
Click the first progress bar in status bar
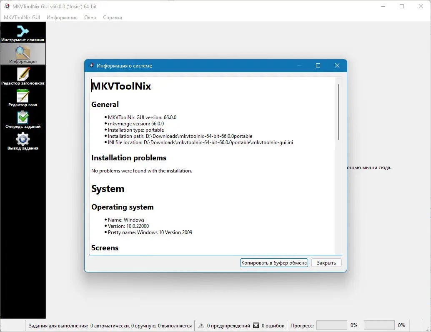click(331, 325)
